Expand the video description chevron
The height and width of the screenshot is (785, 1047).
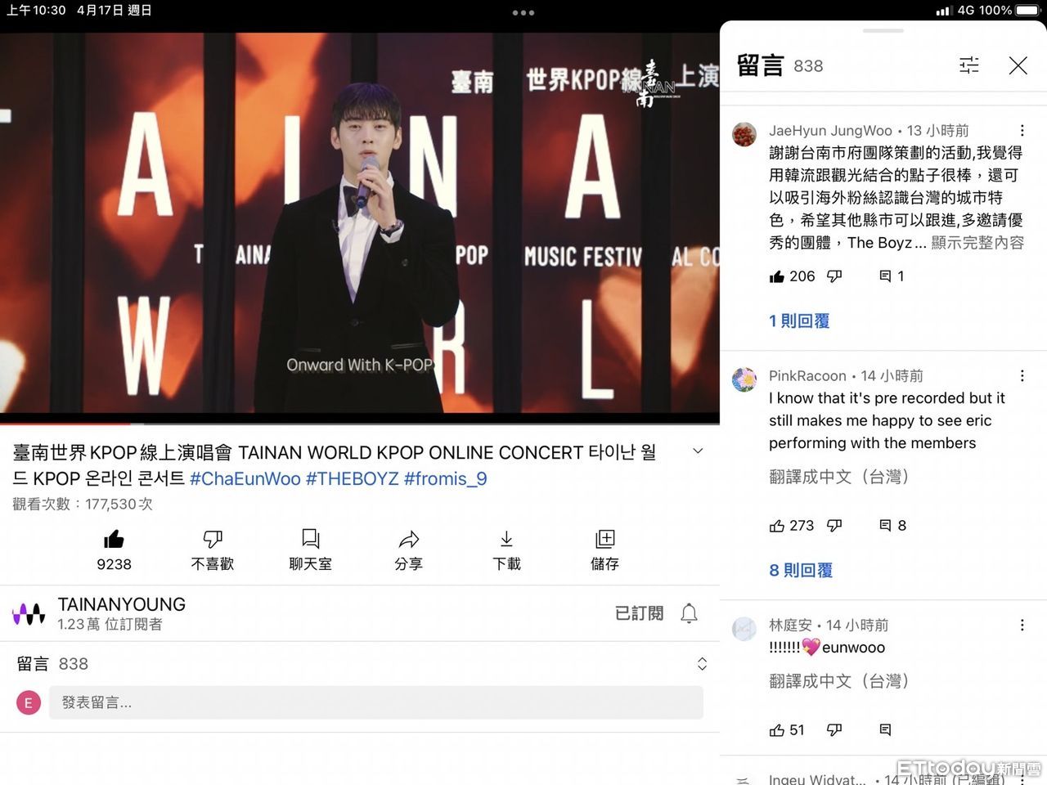698,451
